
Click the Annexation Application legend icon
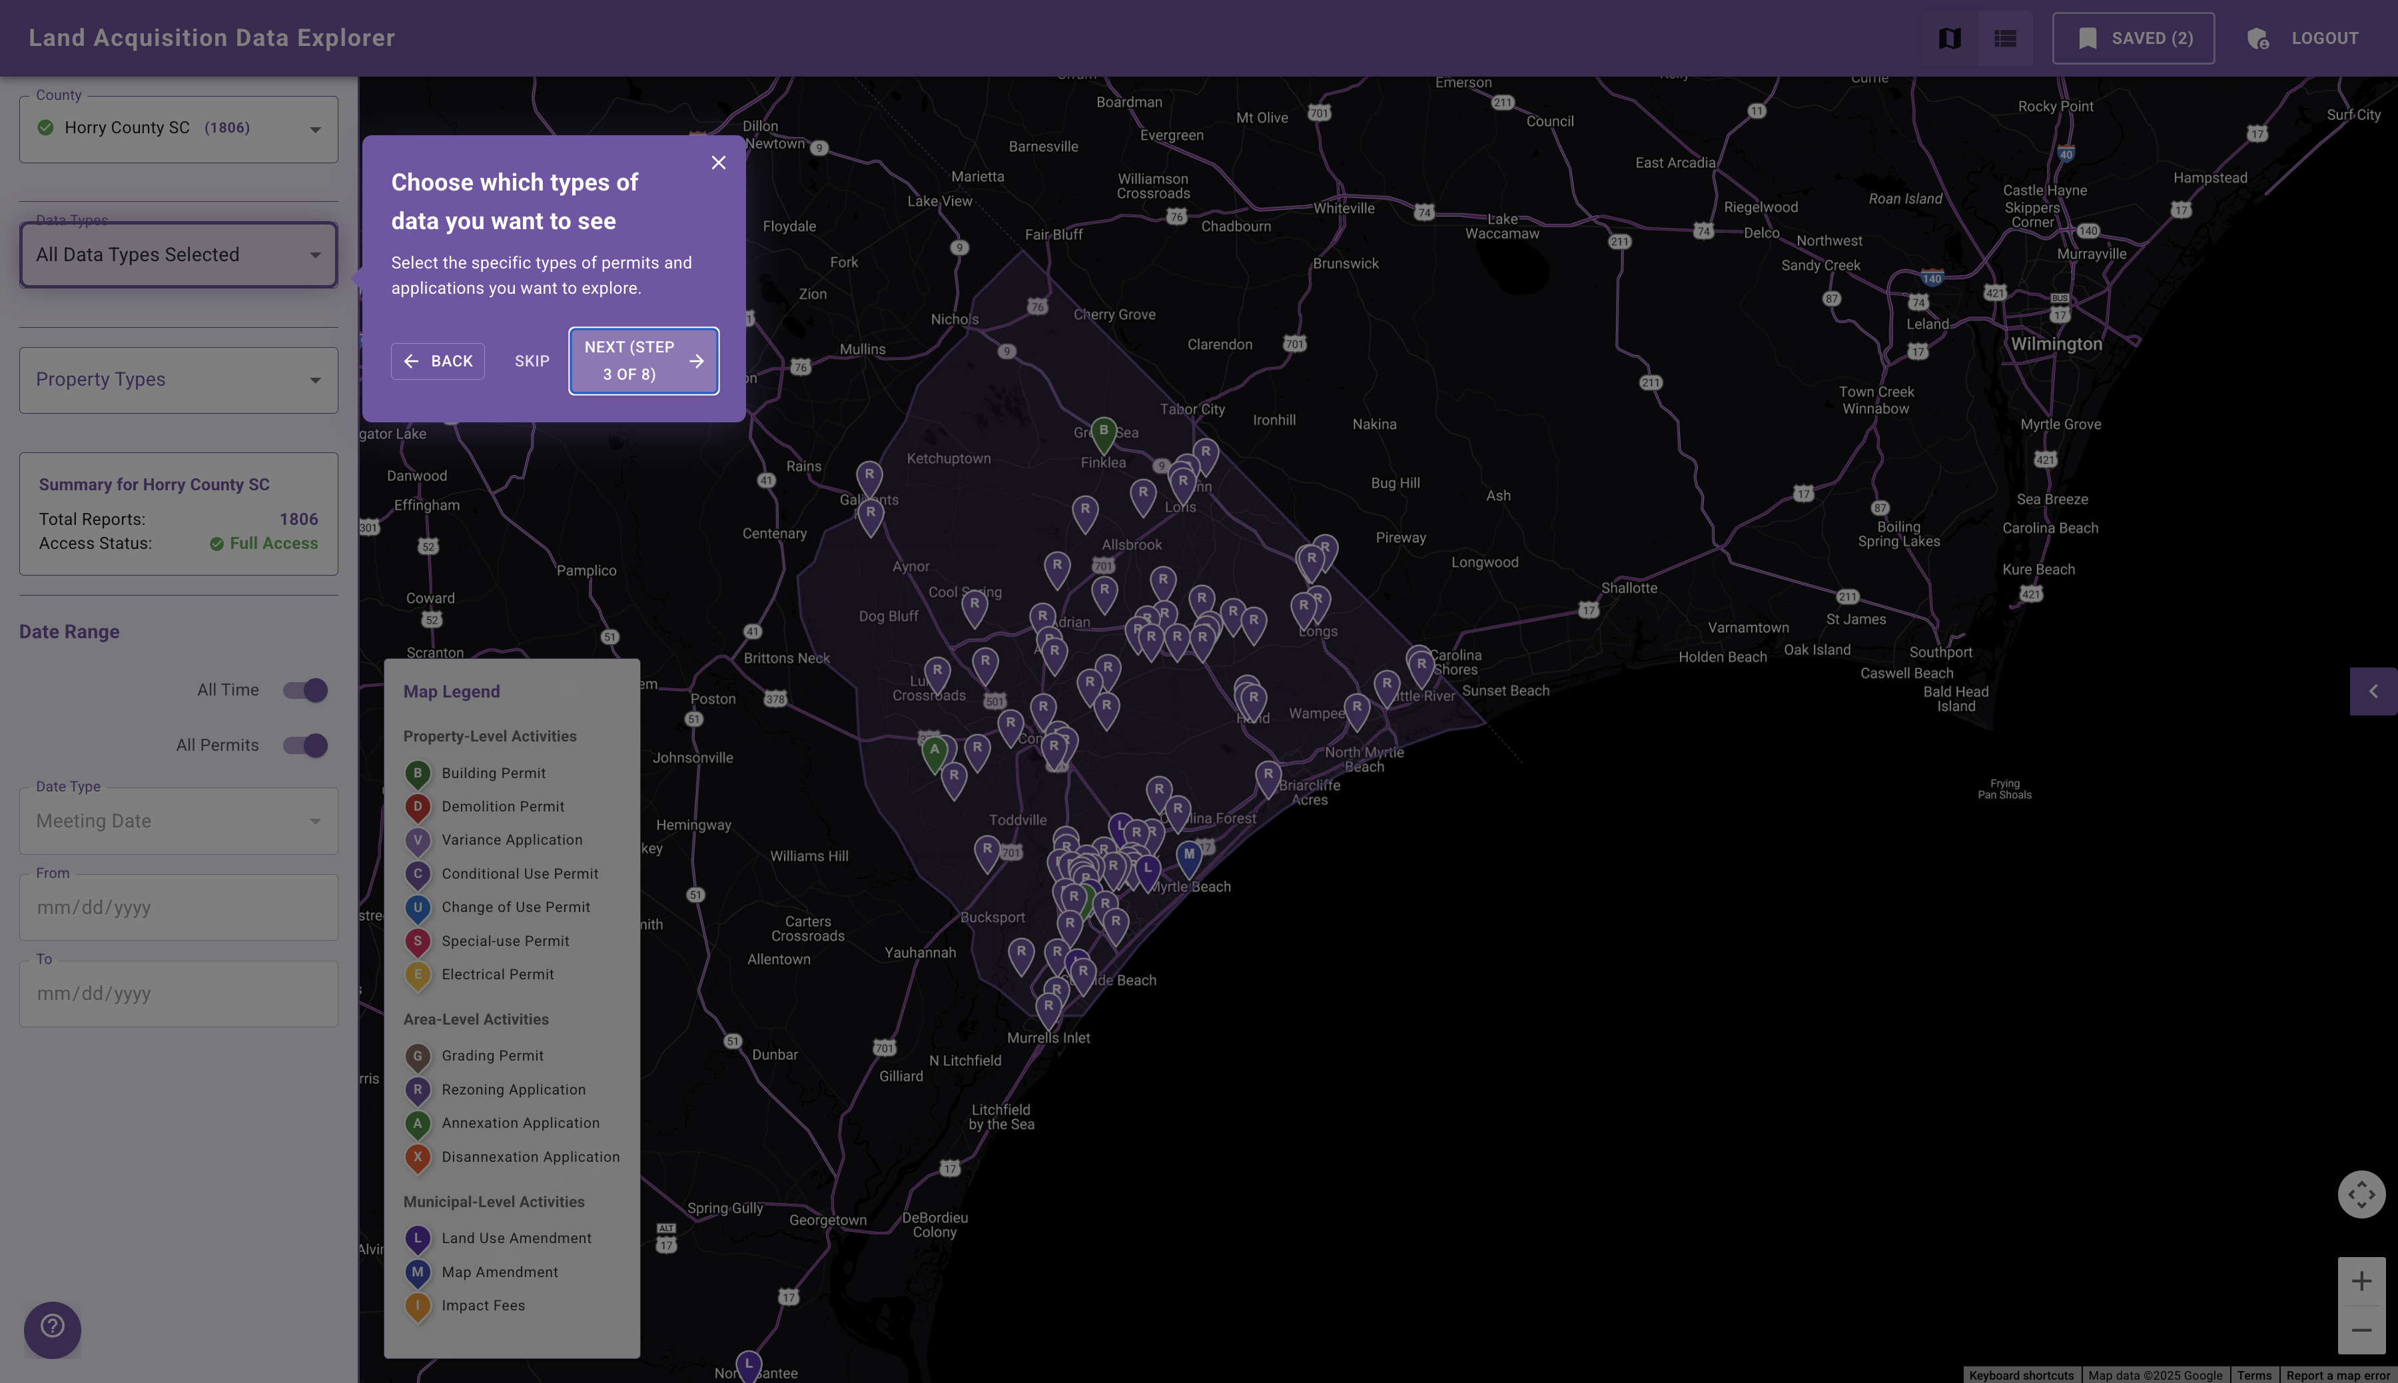[x=418, y=1124]
